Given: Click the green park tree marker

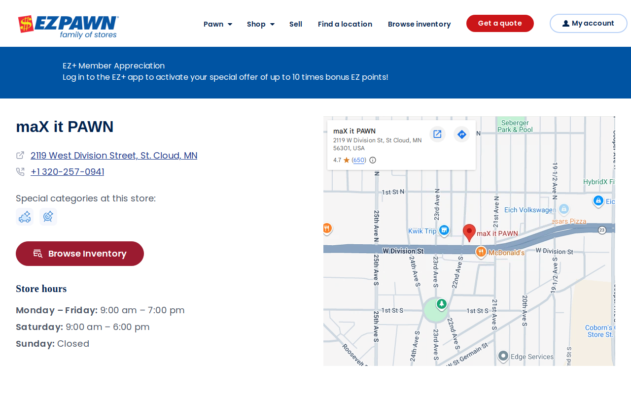Looking at the screenshot, I should [x=442, y=304].
